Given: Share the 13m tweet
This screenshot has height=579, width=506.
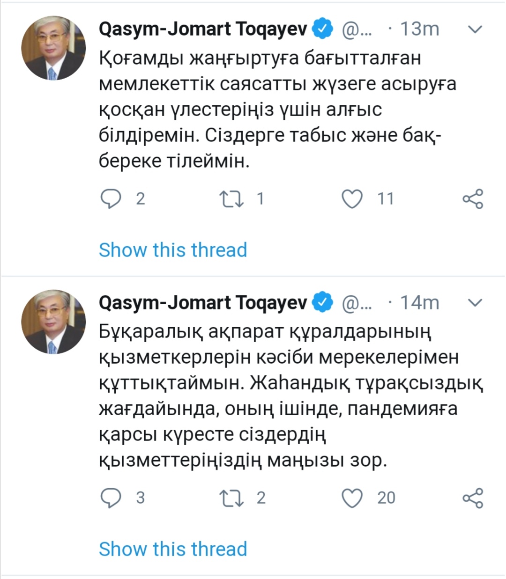Looking at the screenshot, I should tap(472, 199).
